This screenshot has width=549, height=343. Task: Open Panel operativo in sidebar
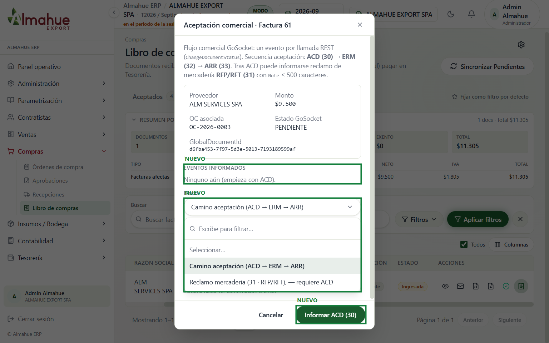(x=57, y=66)
